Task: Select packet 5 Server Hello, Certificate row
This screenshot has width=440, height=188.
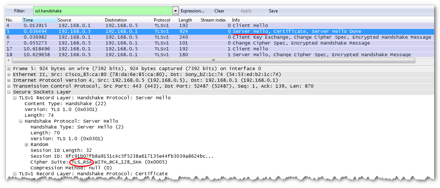Action: click(x=220, y=31)
